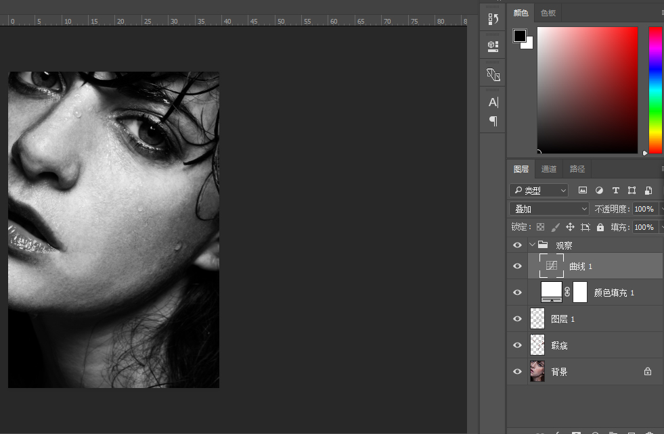Filter layers by text layer type
The height and width of the screenshot is (434, 664).
coord(615,191)
